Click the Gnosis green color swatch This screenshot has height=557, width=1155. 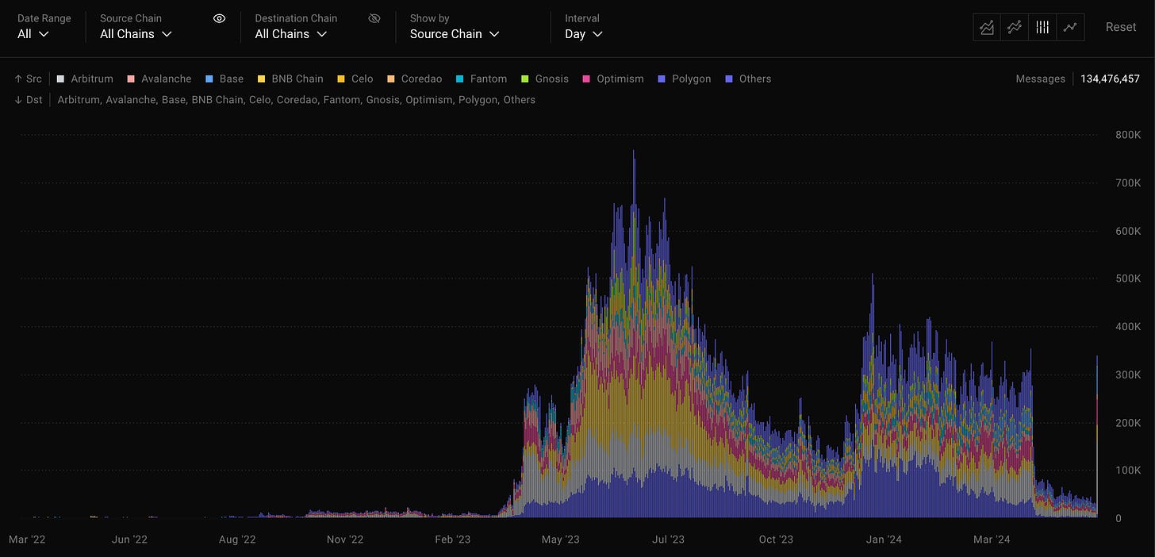(x=525, y=79)
